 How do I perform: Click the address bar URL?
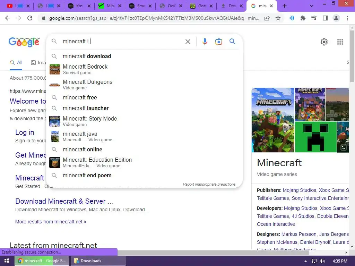(154, 18)
